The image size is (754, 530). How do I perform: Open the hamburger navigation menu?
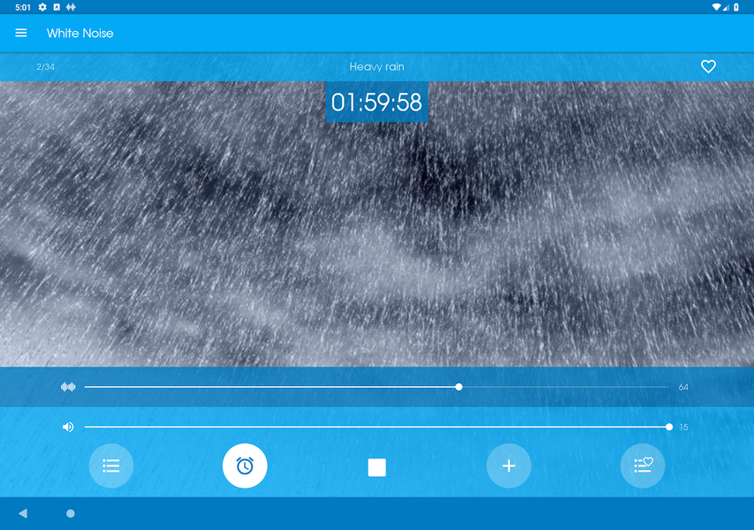pyautogui.click(x=21, y=34)
